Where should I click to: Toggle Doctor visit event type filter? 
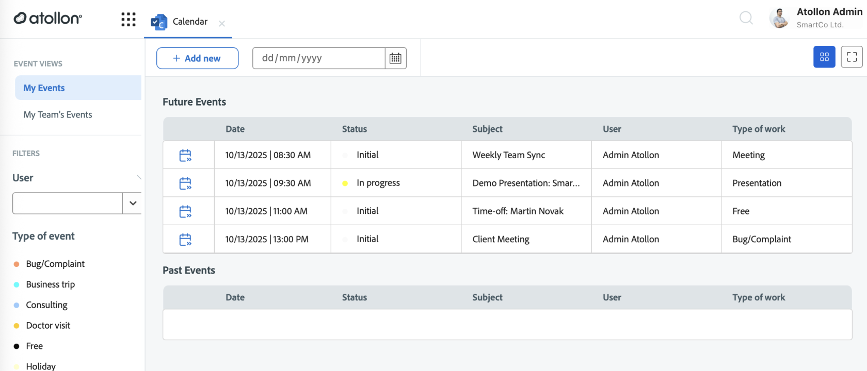click(48, 326)
